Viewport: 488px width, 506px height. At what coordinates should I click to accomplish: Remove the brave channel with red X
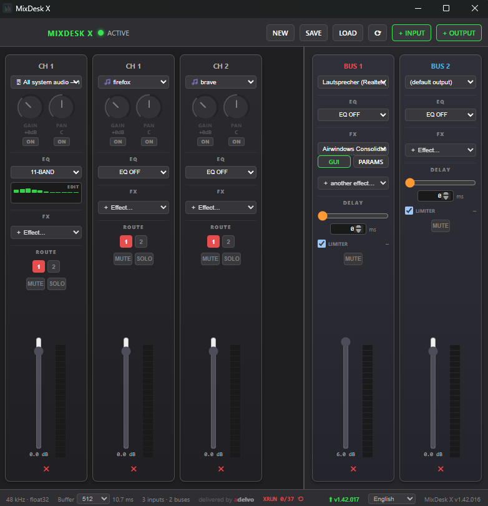coord(221,469)
